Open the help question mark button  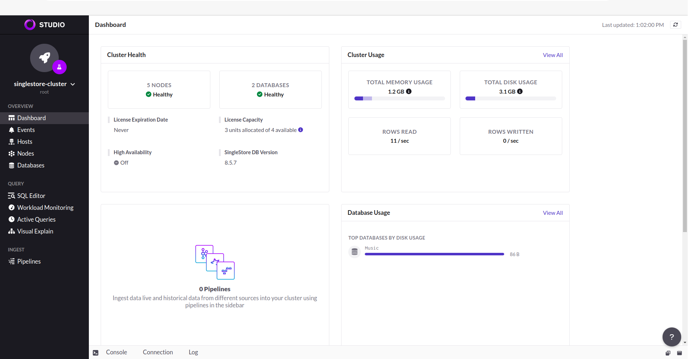[672, 337]
